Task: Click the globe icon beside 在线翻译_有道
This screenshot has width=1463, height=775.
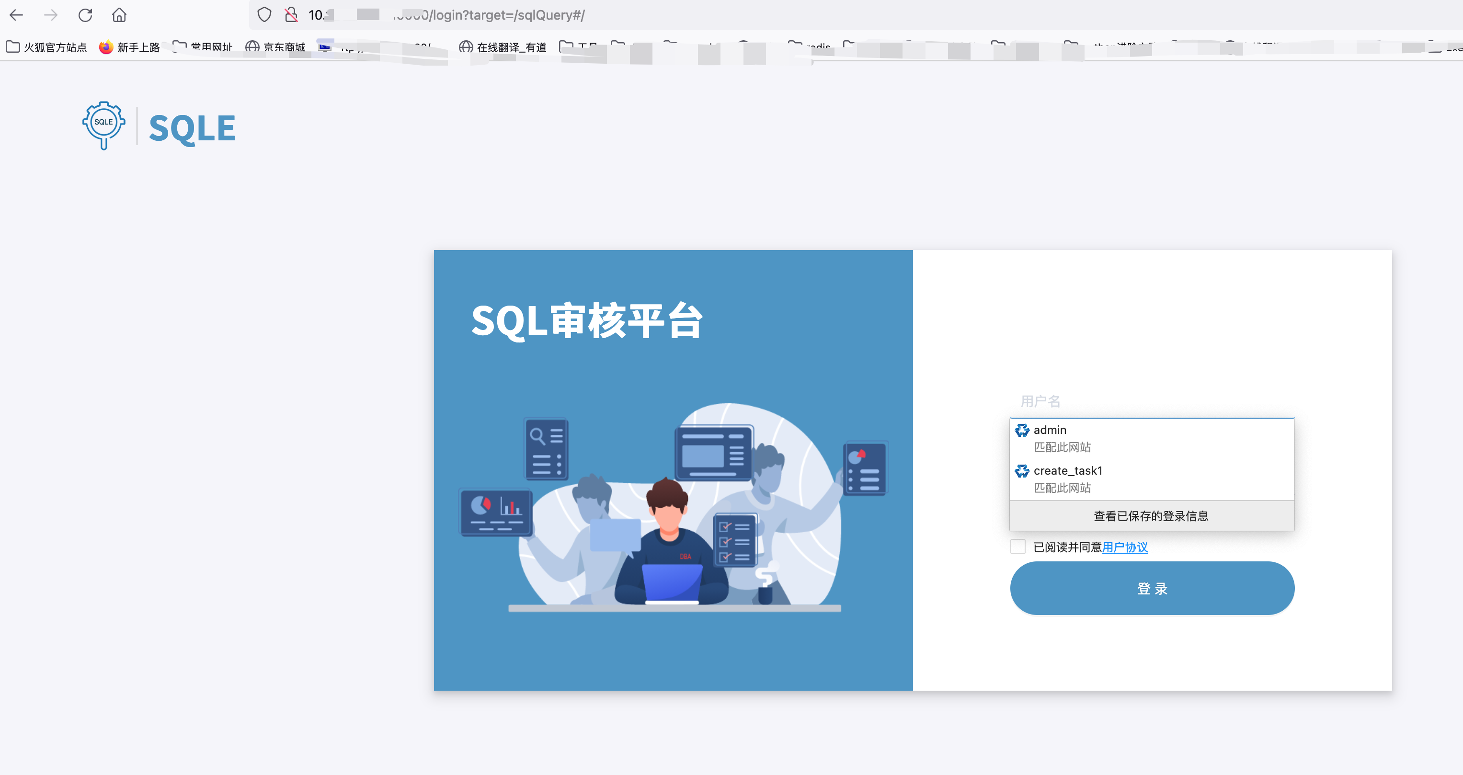Action: click(465, 47)
